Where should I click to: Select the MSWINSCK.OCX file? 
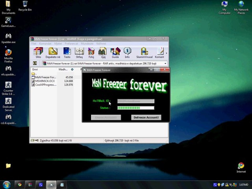point(43,81)
